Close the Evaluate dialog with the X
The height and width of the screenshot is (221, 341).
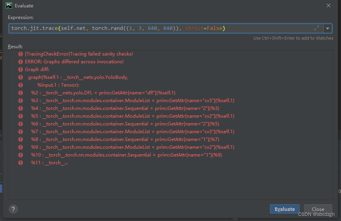[x=328, y=5]
